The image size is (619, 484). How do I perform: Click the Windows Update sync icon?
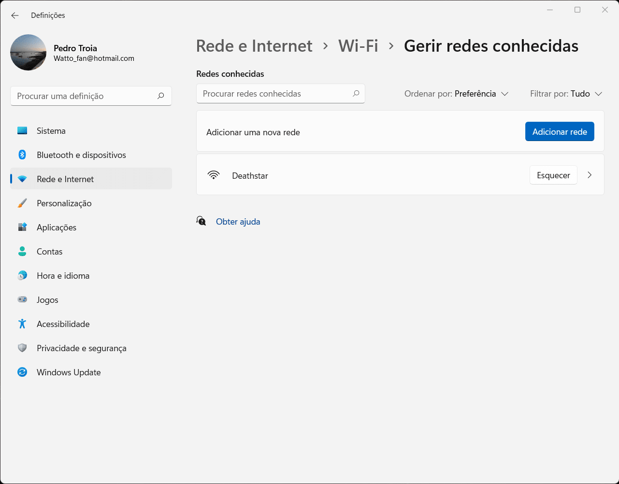click(22, 372)
